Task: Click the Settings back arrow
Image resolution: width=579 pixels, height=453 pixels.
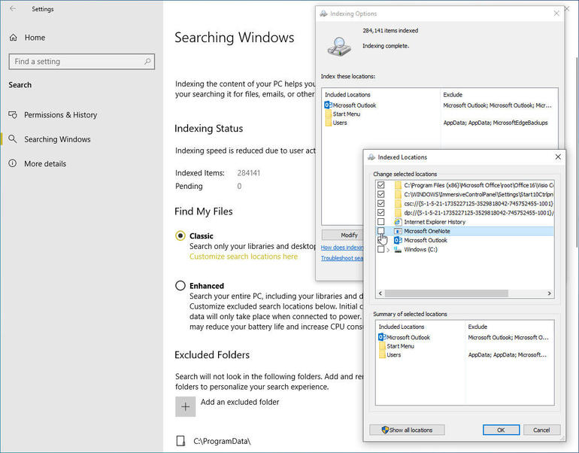Action: click(13, 8)
